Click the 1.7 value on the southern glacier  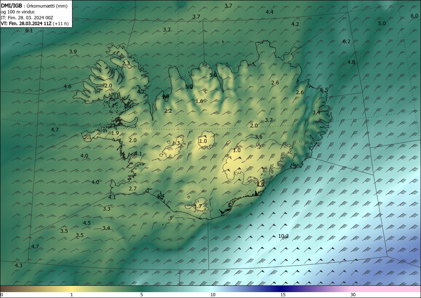198,206
